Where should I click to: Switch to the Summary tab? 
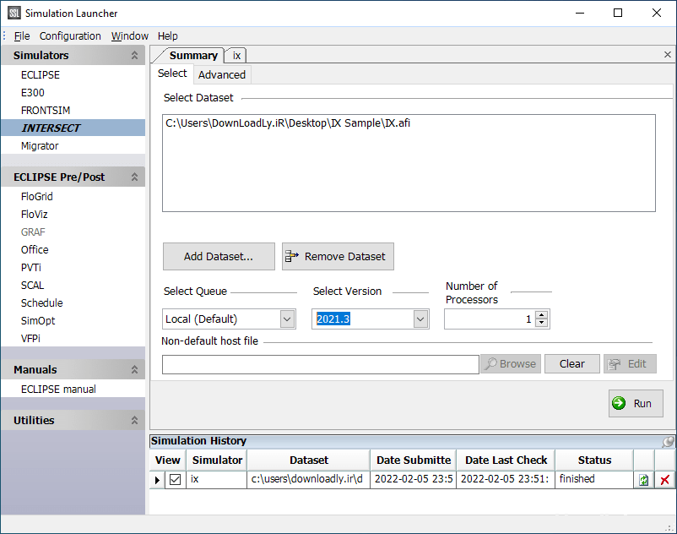(x=193, y=55)
